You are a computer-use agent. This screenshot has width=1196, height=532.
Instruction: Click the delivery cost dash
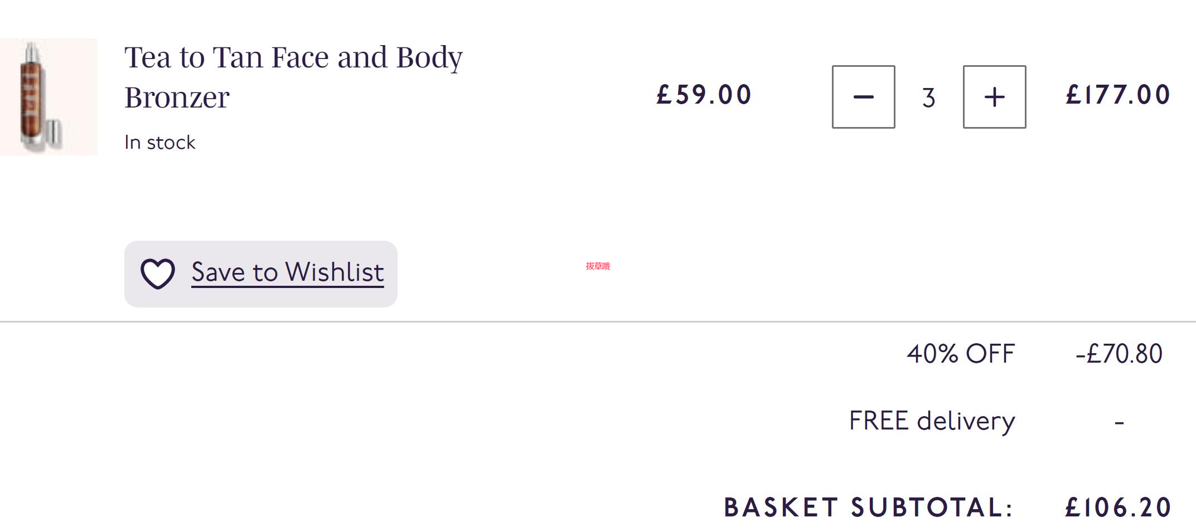click(1119, 423)
